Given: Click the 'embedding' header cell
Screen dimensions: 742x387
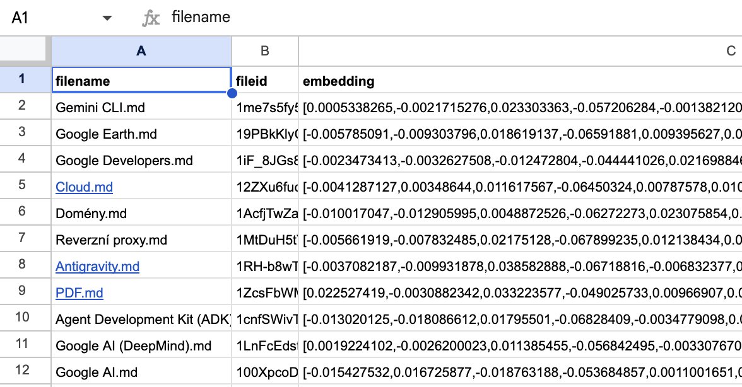Looking at the screenshot, I should point(521,80).
